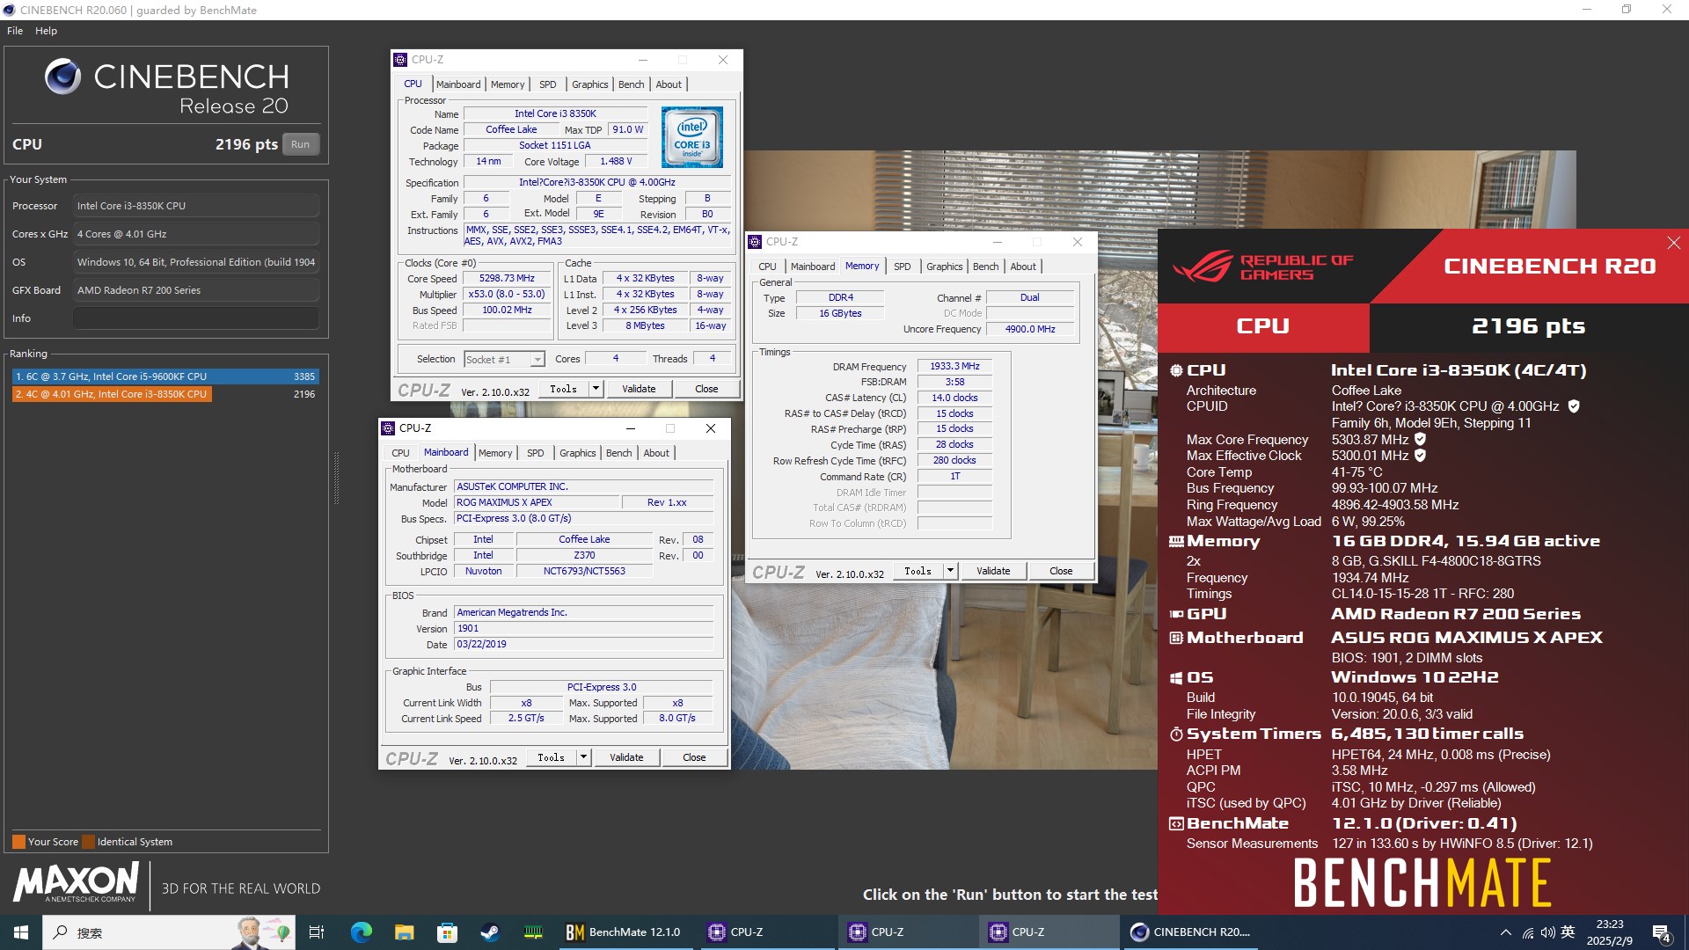Click the CPU-Z title icon of CPU window

click(400, 60)
